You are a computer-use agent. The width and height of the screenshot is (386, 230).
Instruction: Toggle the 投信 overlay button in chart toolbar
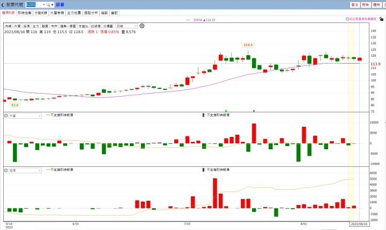pos(27,26)
